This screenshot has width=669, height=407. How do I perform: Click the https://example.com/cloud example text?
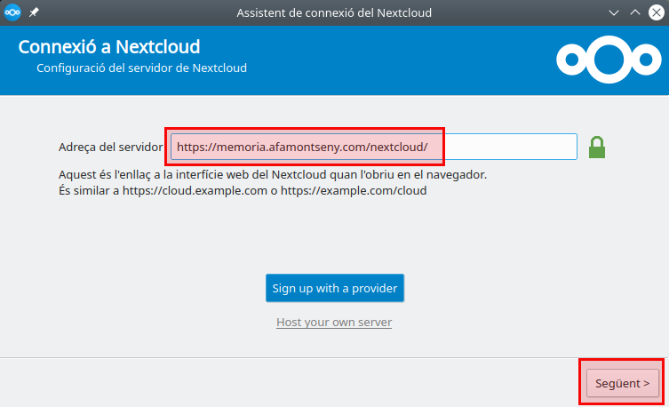pos(354,190)
